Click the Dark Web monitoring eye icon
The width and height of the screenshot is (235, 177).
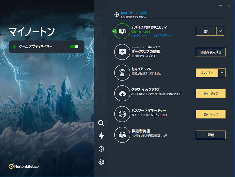pos(122,52)
